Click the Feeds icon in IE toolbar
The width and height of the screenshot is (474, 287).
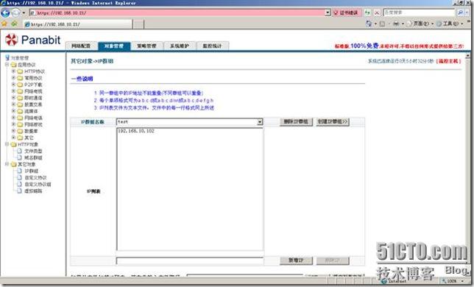click(x=382, y=24)
